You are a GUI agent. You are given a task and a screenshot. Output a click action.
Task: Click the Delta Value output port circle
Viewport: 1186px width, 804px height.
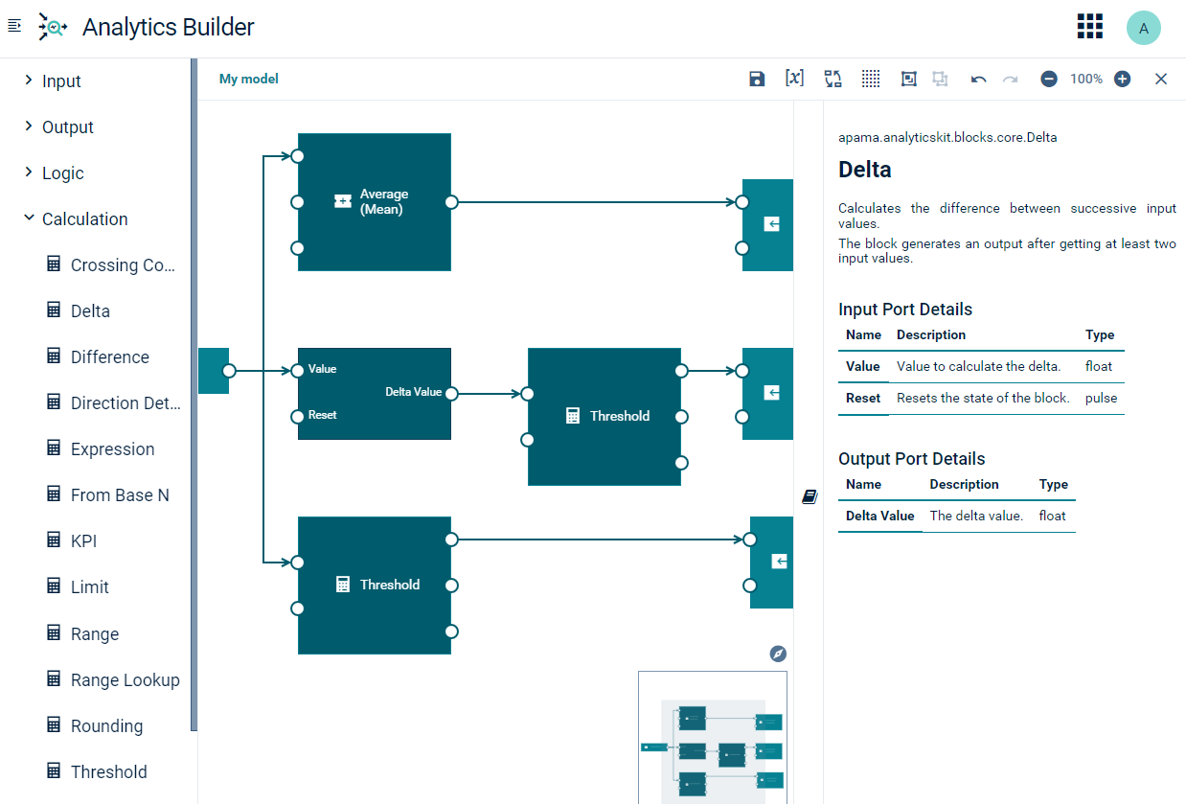coord(451,393)
